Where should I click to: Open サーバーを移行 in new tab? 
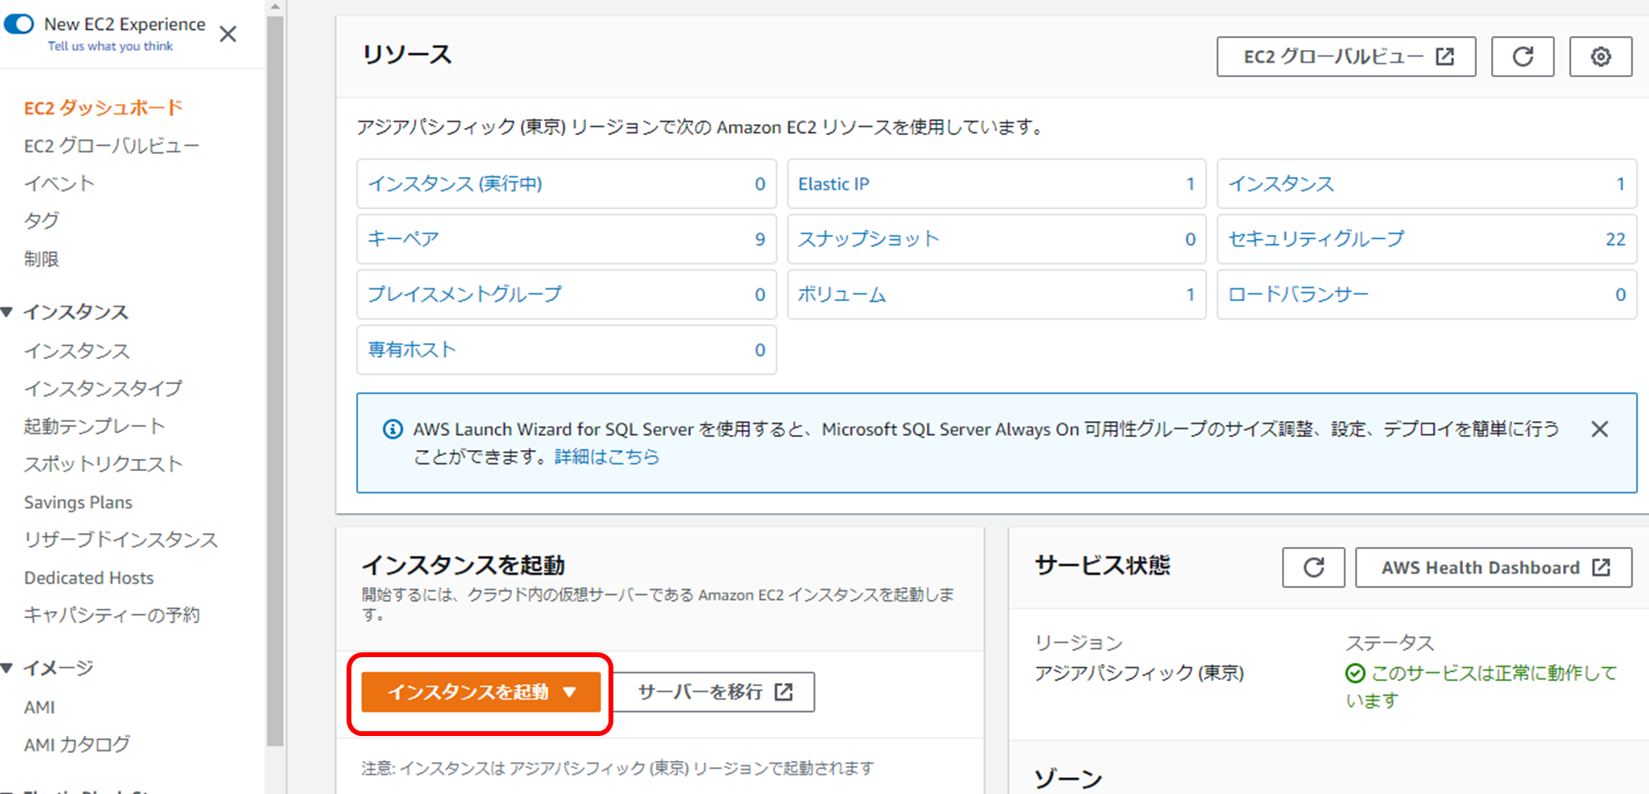point(714,692)
